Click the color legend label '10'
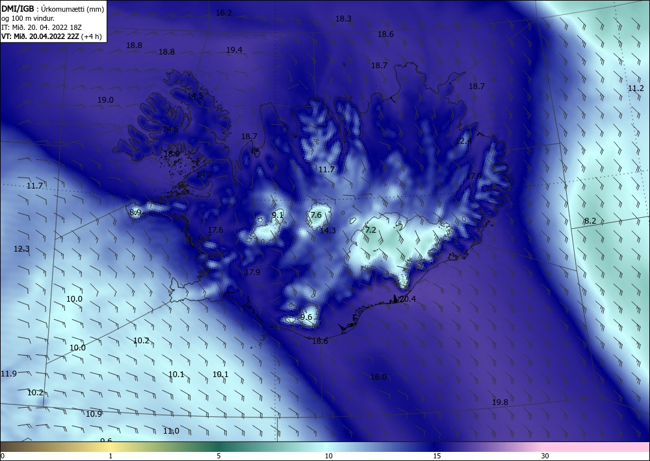 329,456
